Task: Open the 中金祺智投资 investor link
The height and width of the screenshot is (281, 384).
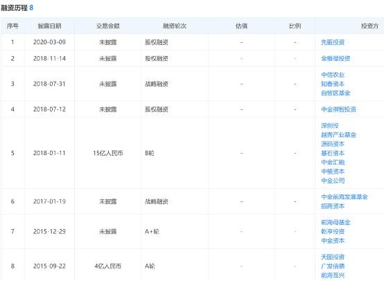Action: (338, 109)
